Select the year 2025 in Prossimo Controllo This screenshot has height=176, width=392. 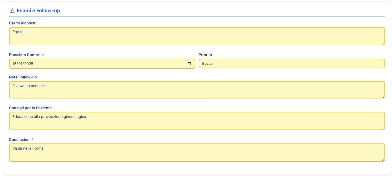(x=29, y=64)
